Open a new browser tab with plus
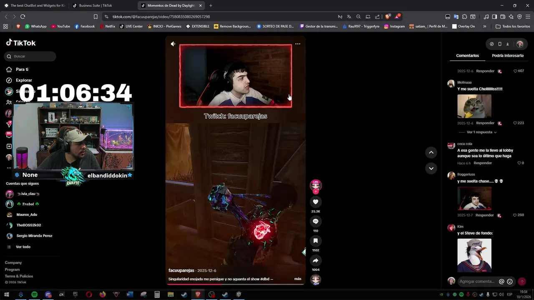The width and height of the screenshot is (534, 300). tap(211, 5)
